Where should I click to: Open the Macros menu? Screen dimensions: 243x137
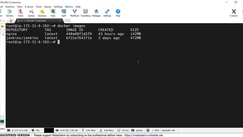69,7
